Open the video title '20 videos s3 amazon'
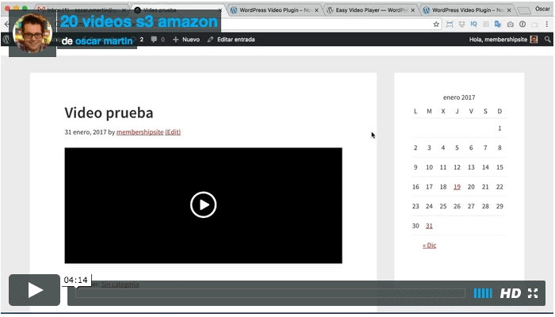555x317 pixels. click(139, 21)
